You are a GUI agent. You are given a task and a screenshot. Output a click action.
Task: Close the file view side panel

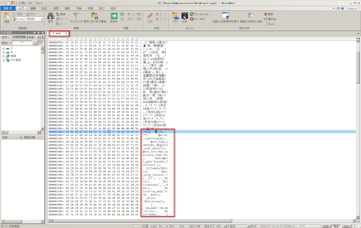(x=43, y=33)
